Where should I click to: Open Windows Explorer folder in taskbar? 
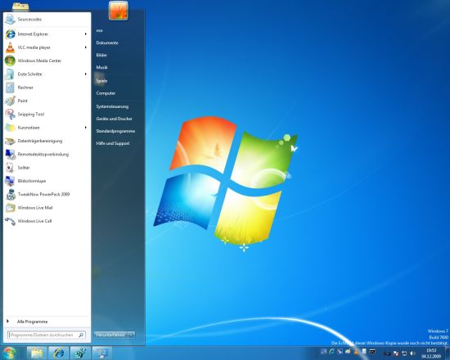click(37, 353)
